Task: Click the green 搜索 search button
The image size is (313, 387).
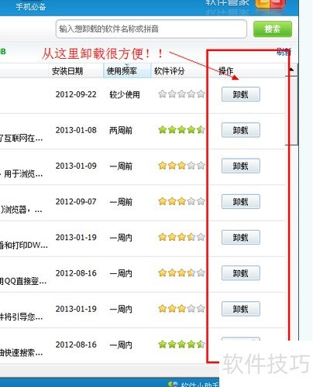Action: click(273, 29)
